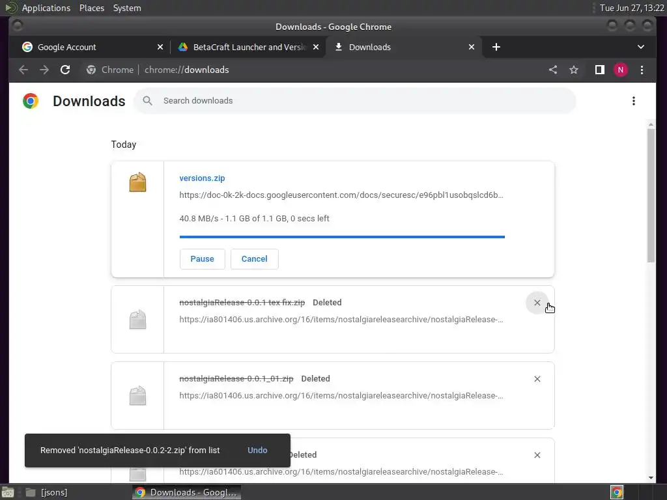Focus the Search downloads field
This screenshot has width=667, height=500.
355,101
